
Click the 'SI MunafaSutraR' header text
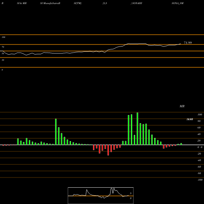point(50,3)
